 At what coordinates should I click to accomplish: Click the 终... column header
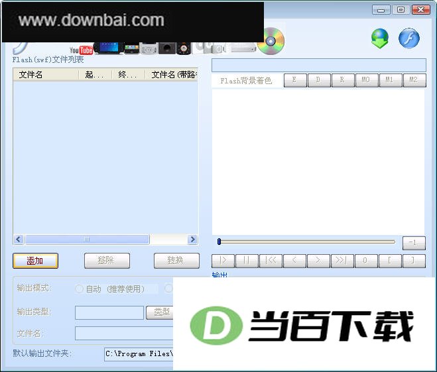click(x=129, y=75)
